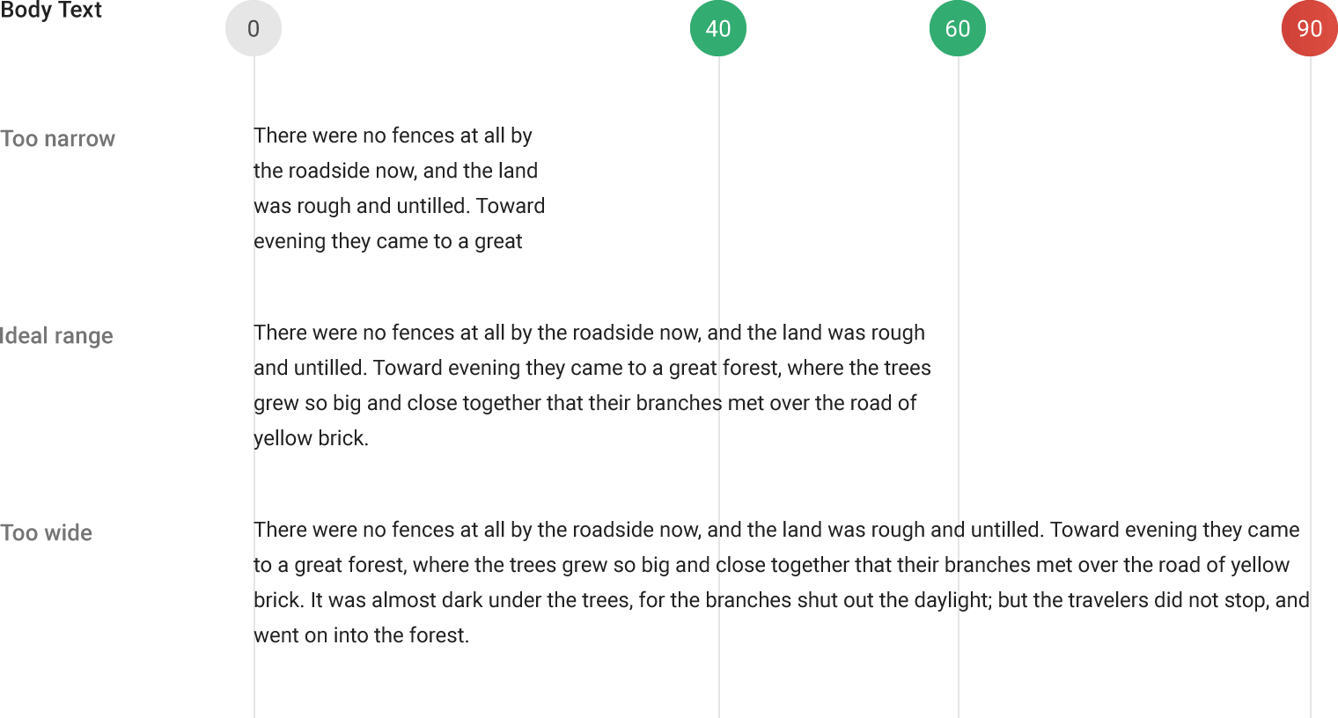This screenshot has height=718, width=1338.
Task: Click the narrow paragraph's first line
Action: [393, 136]
